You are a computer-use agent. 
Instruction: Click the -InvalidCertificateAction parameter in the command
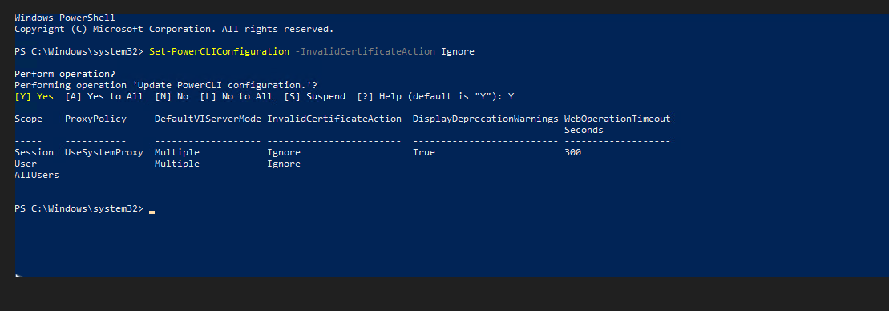tap(366, 51)
